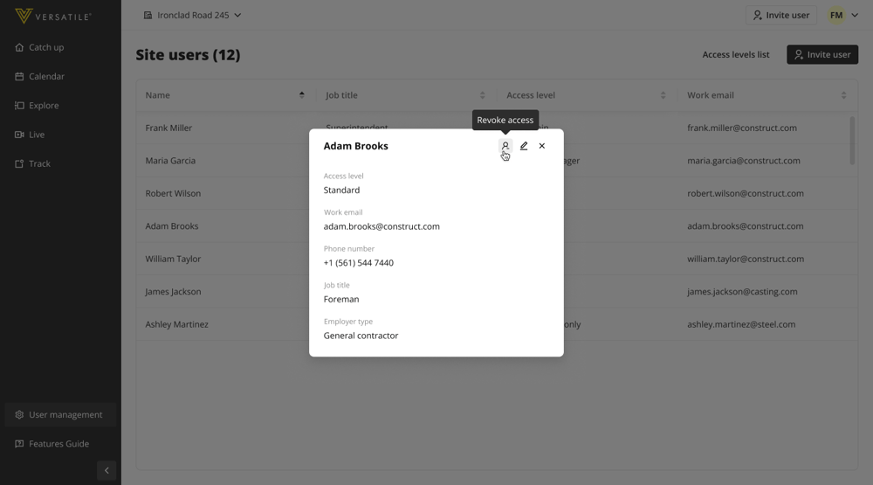Collapse the sidebar with the chevron button
This screenshot has height=485, width=873.
pyautogui.click(x=107, y=470)
